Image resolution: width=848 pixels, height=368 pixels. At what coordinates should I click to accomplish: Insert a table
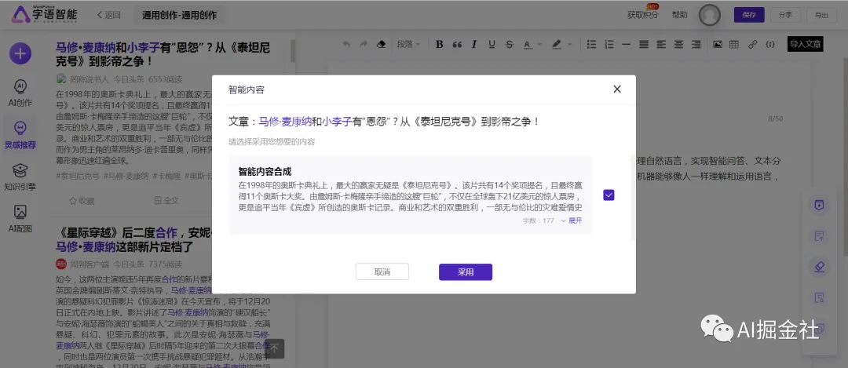pos(734,44)
